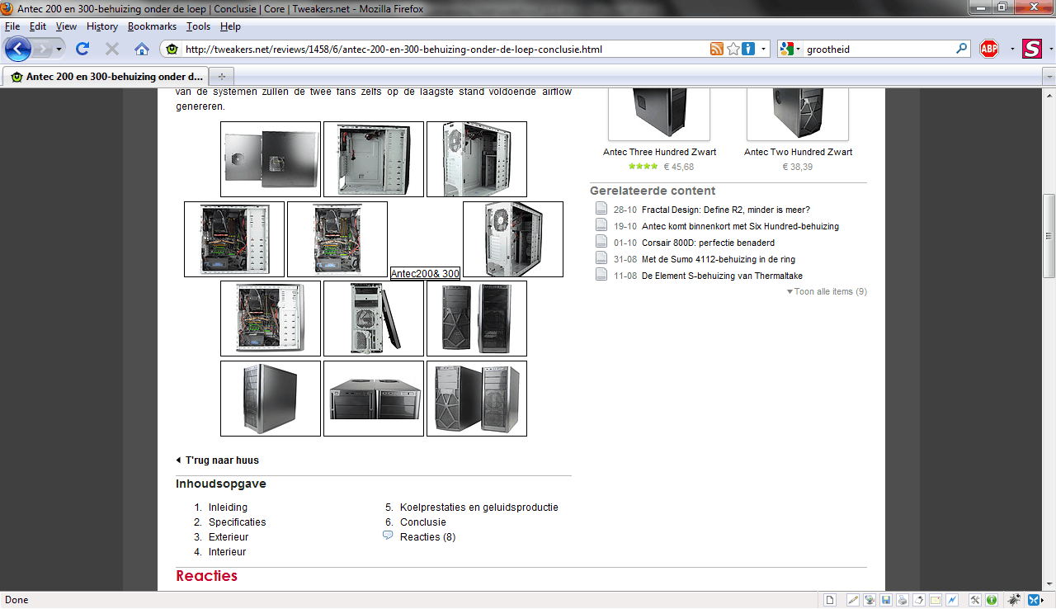Subscribe via the orange RSS feed icon

717,50
